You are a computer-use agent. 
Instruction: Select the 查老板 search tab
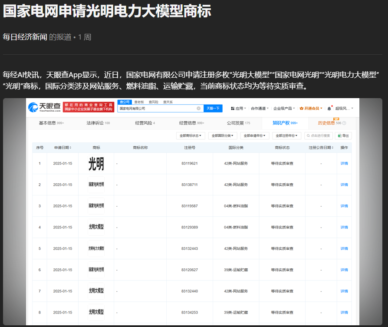click(139, 102)
